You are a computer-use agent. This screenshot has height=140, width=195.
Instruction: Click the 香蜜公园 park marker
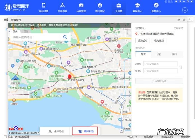coord(82,60)
